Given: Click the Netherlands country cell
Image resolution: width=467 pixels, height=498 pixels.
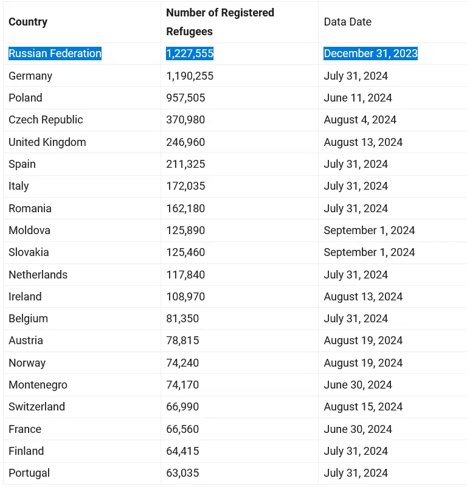Looking at the screenshot, I should click(38, 275).
